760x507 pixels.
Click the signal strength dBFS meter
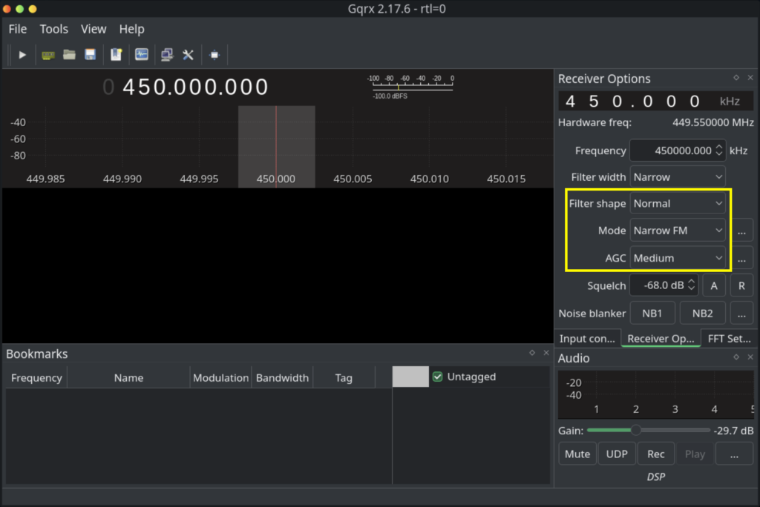coord(412,87)
